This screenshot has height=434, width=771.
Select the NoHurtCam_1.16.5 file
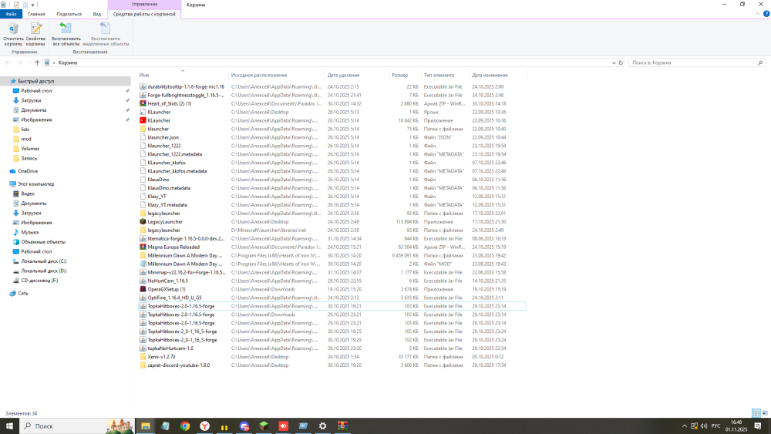[167, 281]
